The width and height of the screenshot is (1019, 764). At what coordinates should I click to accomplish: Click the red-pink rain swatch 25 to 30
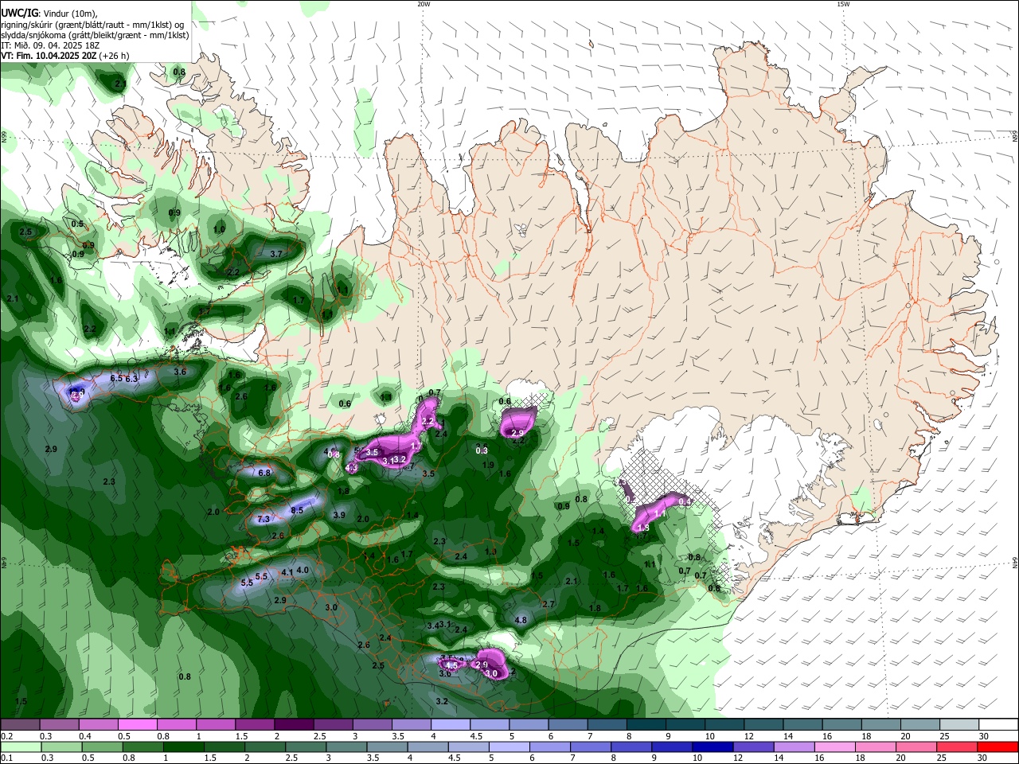point(958,747)
